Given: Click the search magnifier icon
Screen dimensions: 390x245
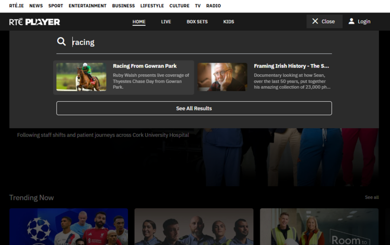Looking at the screenshot, I should [x=61, y=42].
